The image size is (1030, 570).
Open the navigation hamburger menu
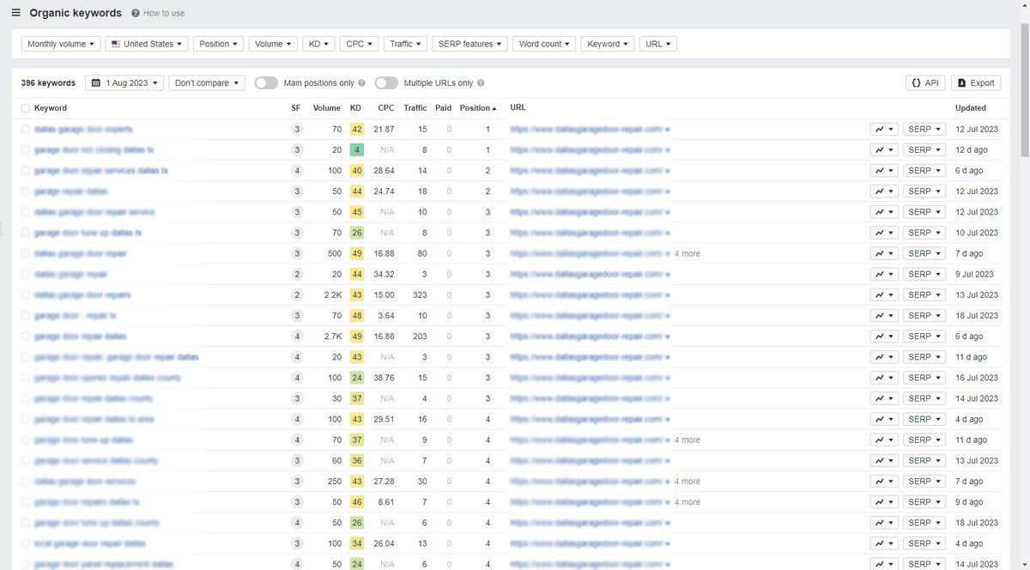point(15,13)
